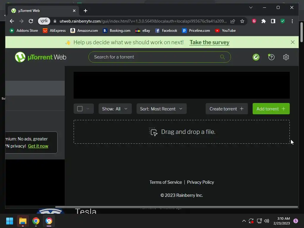The width and height of the screenshot is (304, 228).
Task: Click the uTorrent Web logo
Action: point(40,57)
